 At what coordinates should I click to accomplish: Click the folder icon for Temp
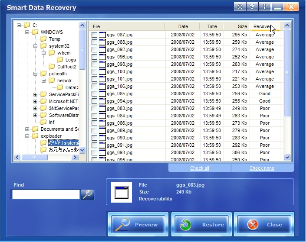(43, 39)
